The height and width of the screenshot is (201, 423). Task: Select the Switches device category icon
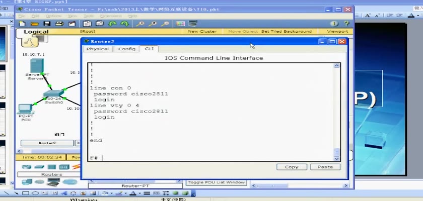39,167
